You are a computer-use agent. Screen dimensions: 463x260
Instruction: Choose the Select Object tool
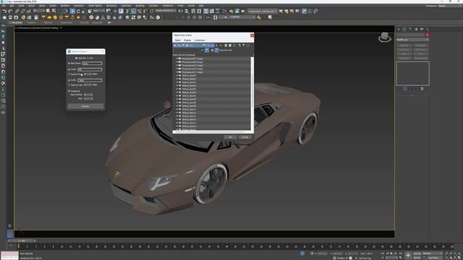point(48,12)
